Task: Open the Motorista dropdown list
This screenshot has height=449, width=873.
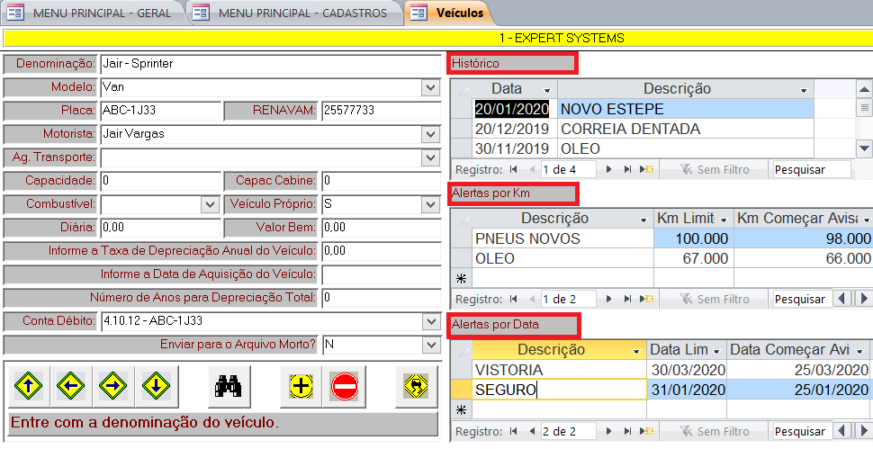Action: click(x=429, y=134)
